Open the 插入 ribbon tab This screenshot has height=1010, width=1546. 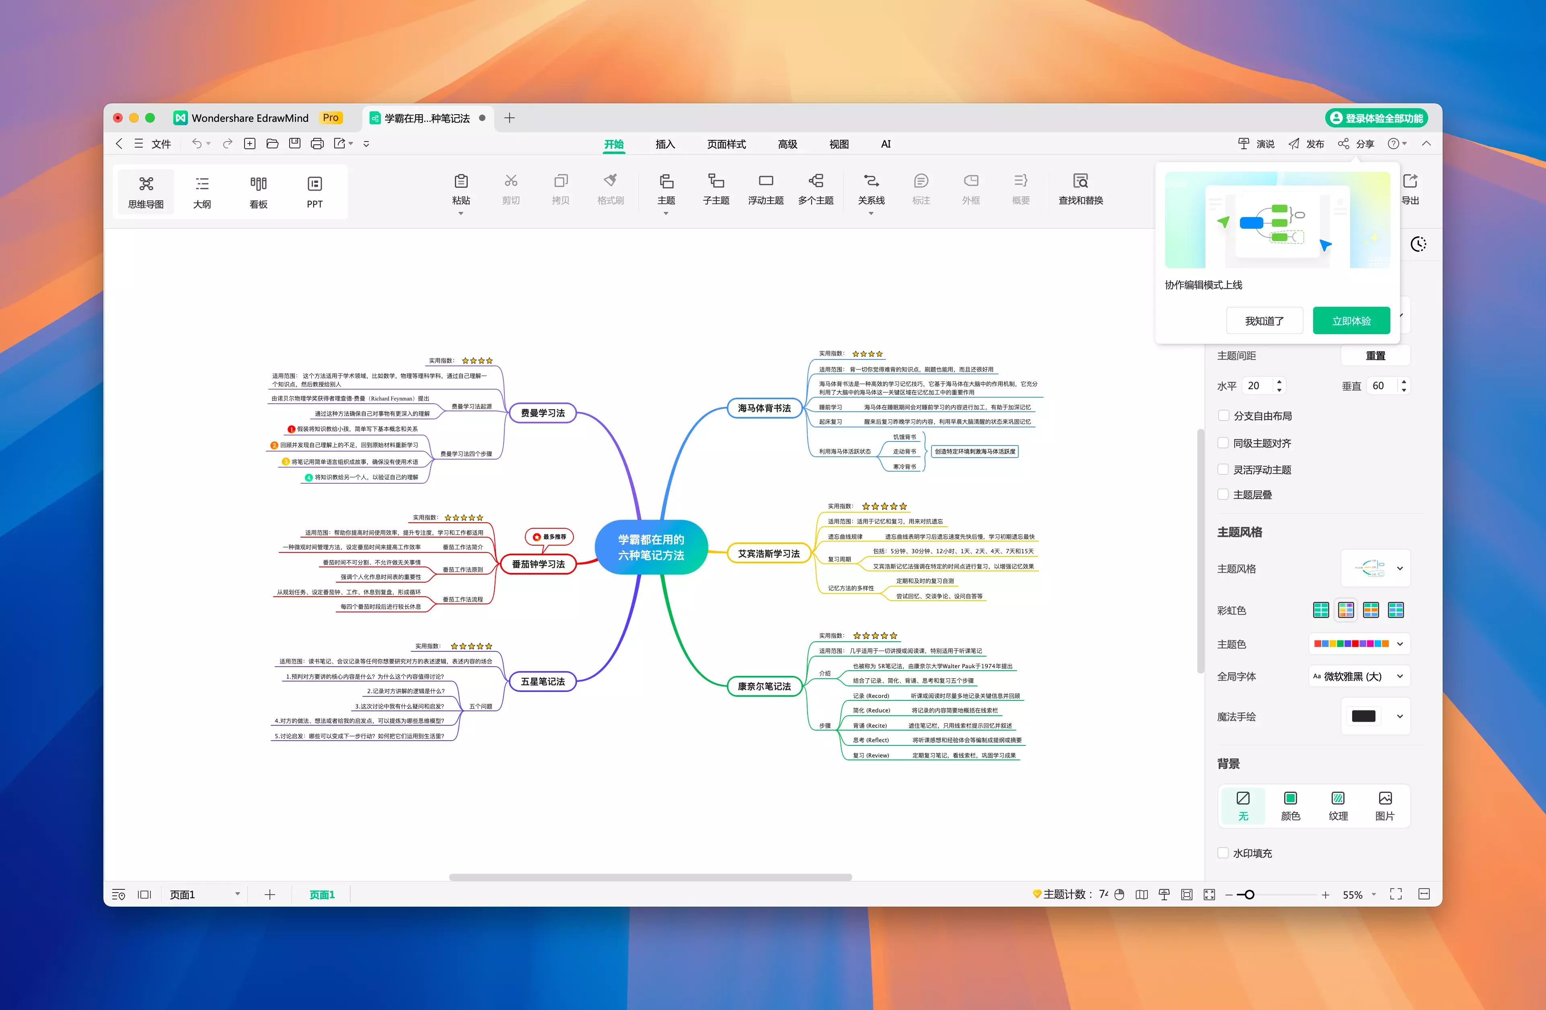[665, 144]
